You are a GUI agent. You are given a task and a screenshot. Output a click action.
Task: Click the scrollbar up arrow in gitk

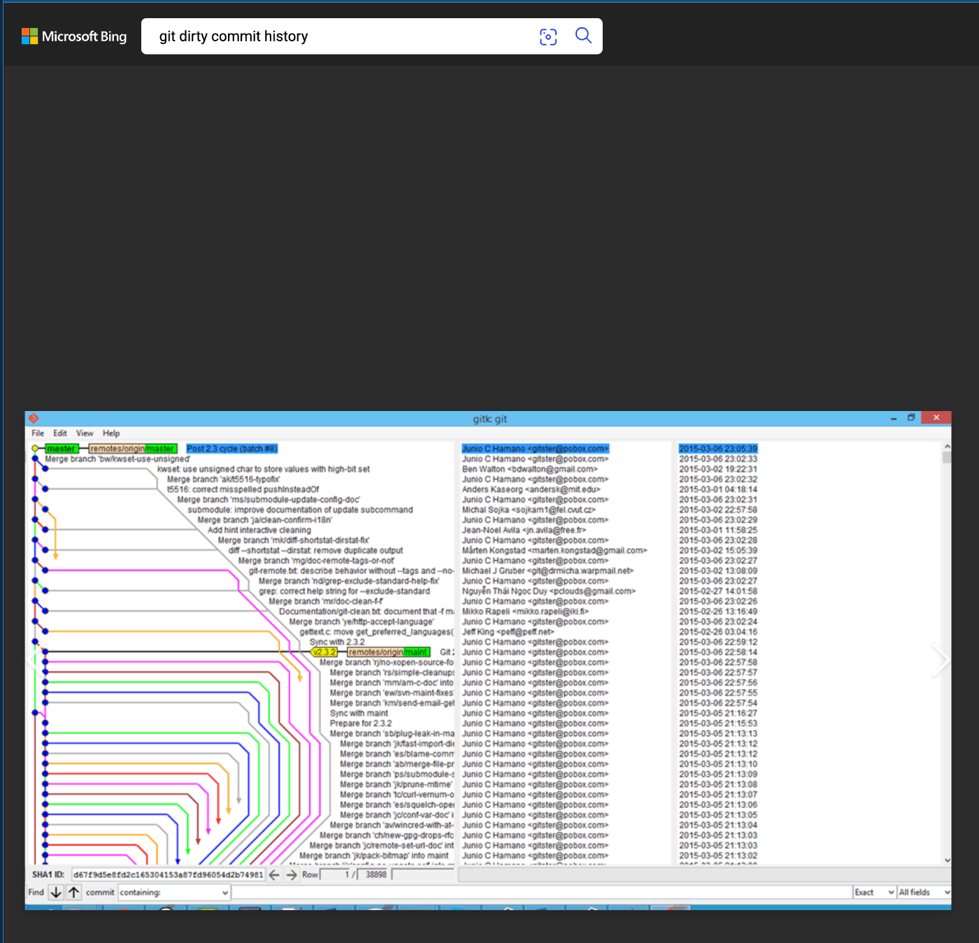click(x=947, y=446)
